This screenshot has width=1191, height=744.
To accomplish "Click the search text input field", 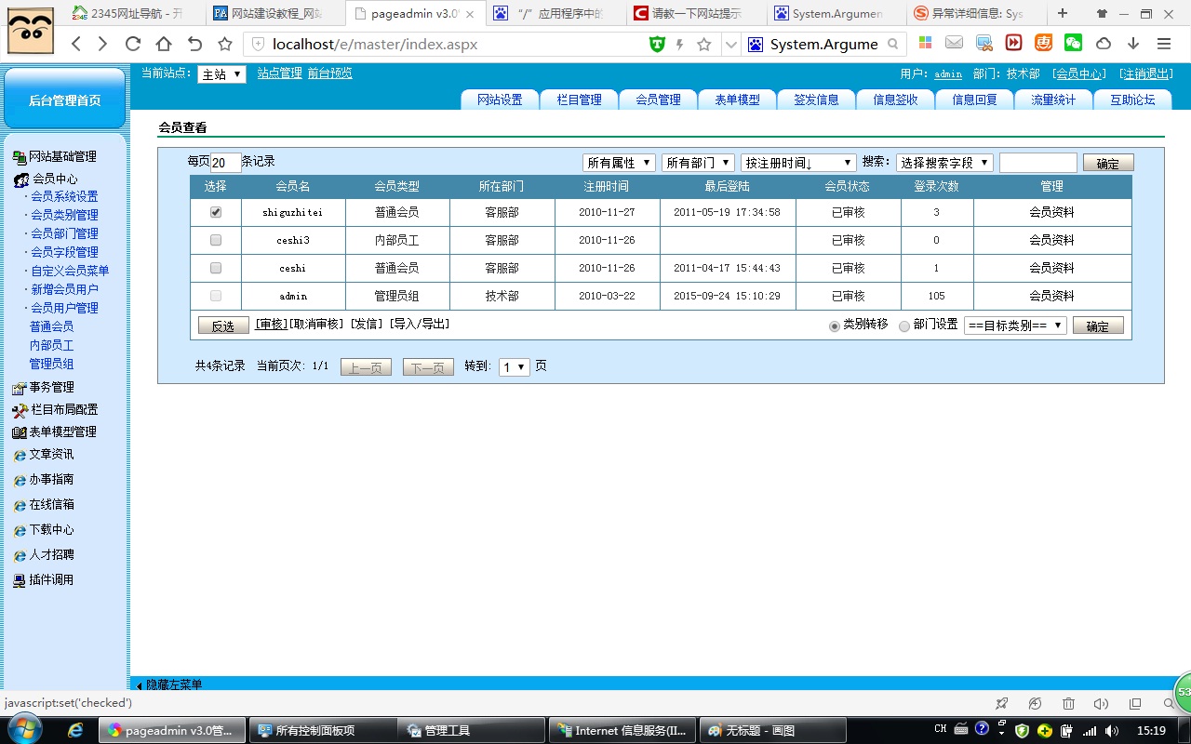I will (x=1037, y=163).
